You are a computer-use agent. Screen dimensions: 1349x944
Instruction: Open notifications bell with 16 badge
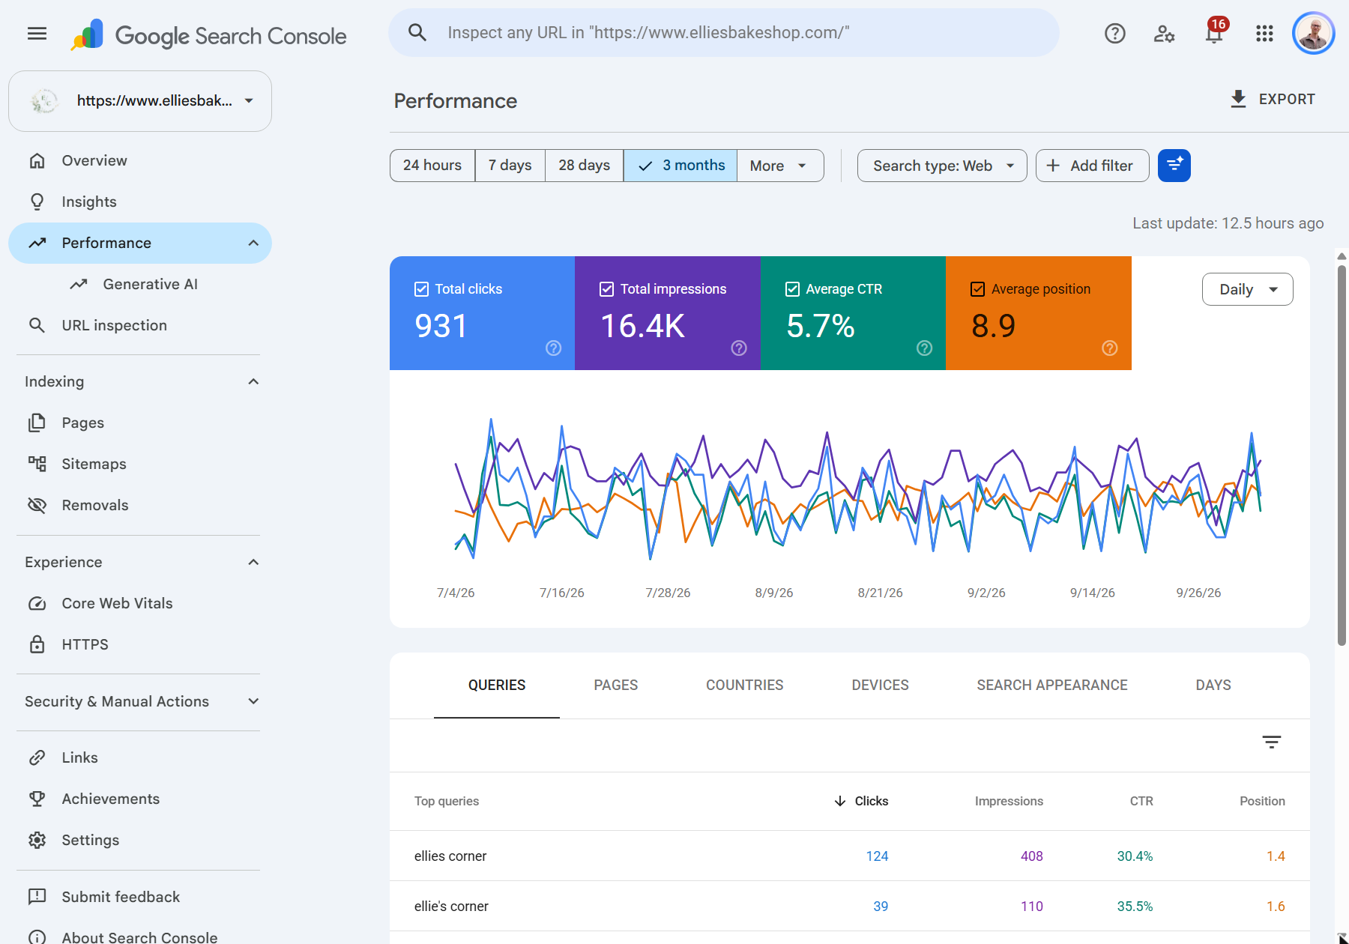pyautogui.click(x=1214, y=33)
